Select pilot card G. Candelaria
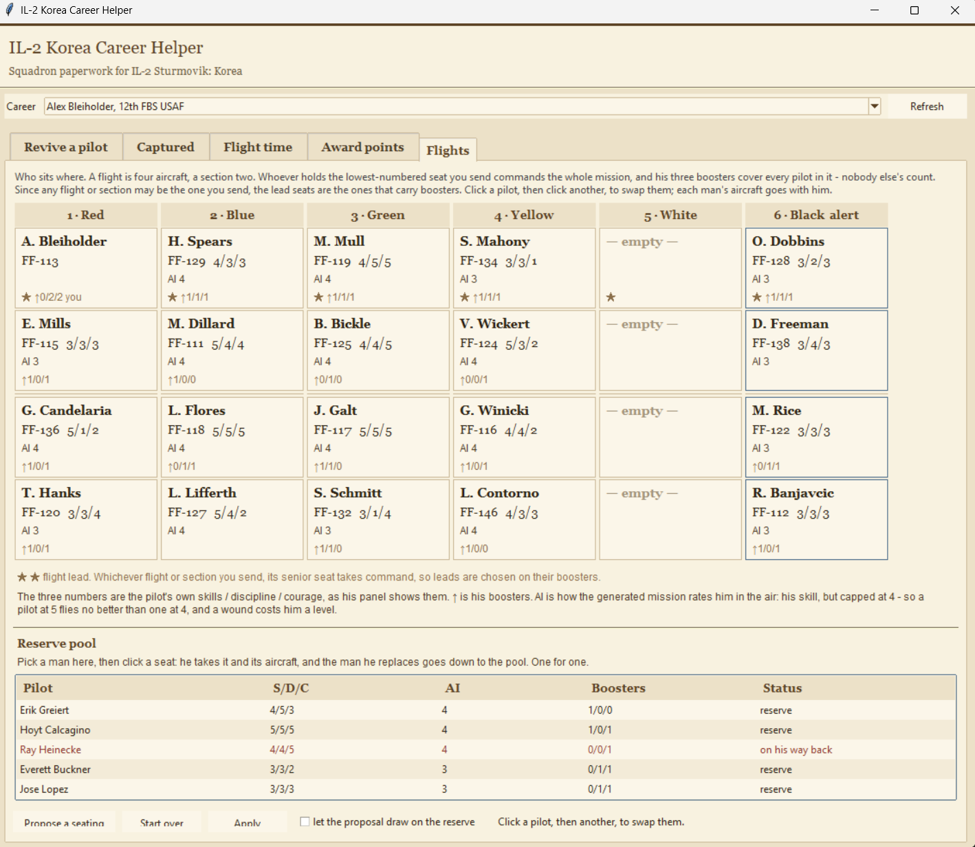This screenshot has height=847, width=975. 86,437
